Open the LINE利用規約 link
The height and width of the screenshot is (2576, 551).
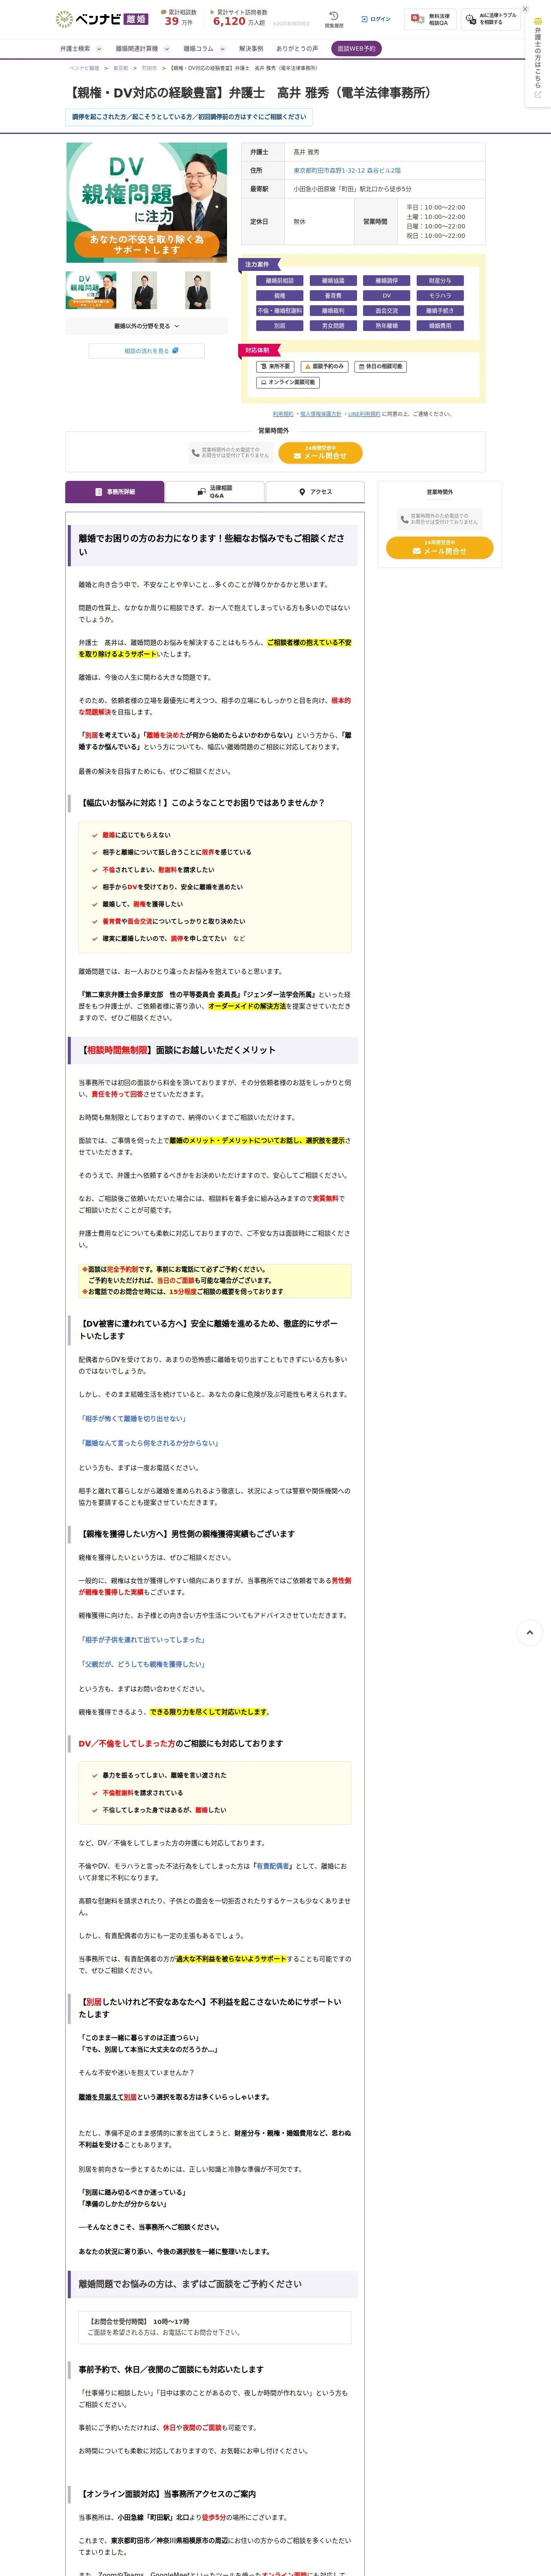tap(364, 414)
